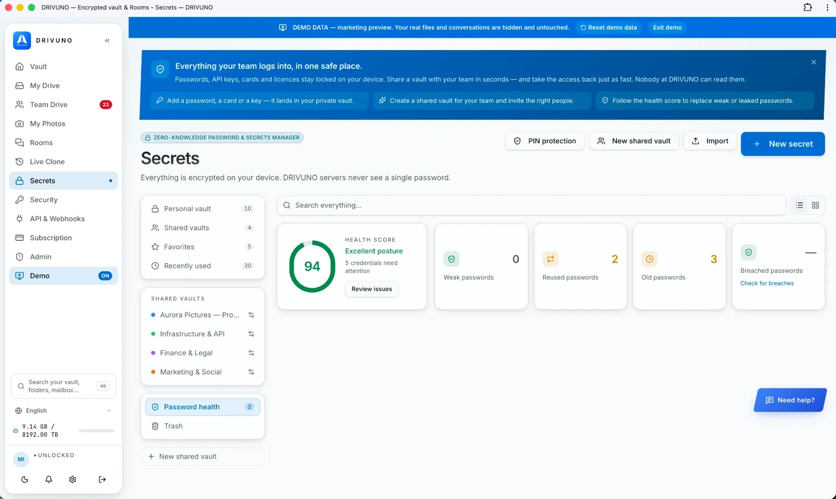Viewport: 836px width, 499px height.
Task: Click the Breached passwords shield icon
Action: coord(748,252)
